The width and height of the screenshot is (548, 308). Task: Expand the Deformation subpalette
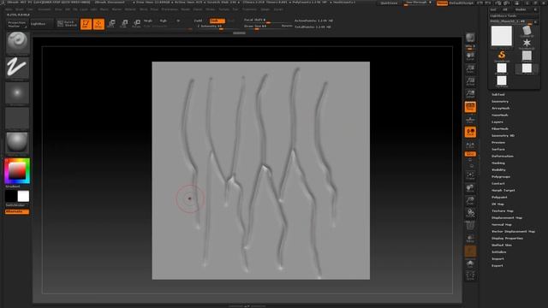tap(503, 157)
